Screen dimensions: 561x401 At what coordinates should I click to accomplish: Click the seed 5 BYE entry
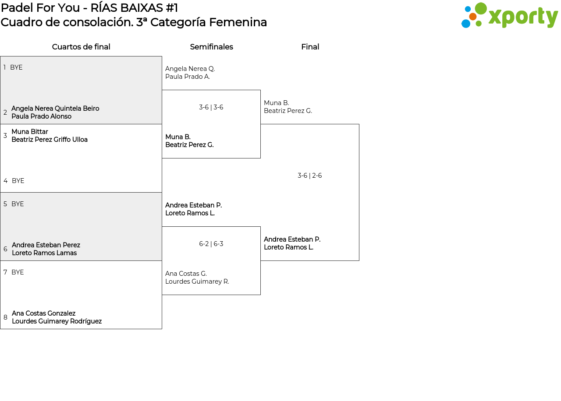point(18,204)
